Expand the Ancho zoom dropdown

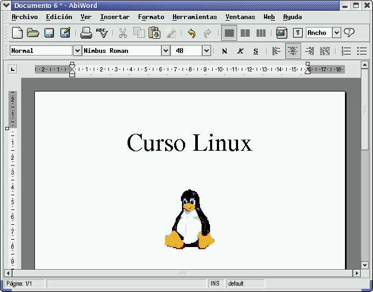336,33
